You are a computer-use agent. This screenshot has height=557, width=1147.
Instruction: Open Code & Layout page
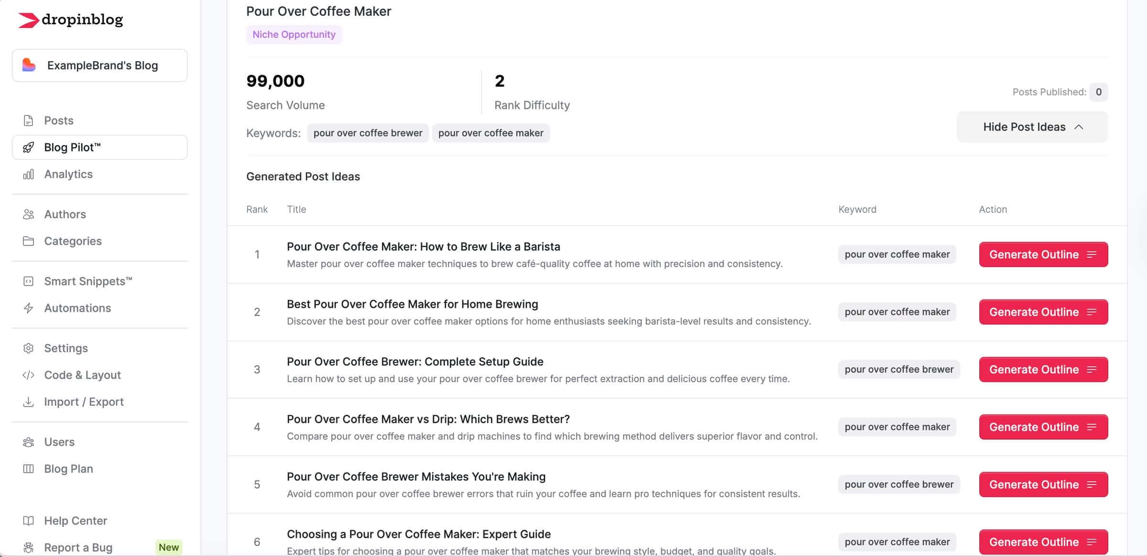[x=82, y=375]
